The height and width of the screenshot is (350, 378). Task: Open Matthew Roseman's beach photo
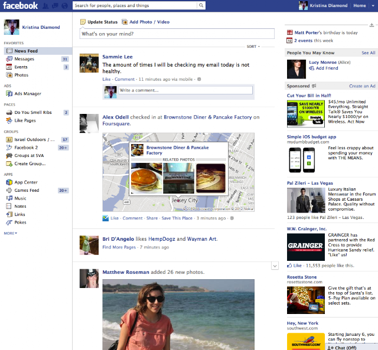point(178,315)
